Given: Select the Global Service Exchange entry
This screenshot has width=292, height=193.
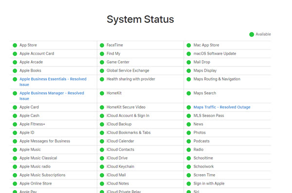Looking at the screenshot, I should point(128,70).
